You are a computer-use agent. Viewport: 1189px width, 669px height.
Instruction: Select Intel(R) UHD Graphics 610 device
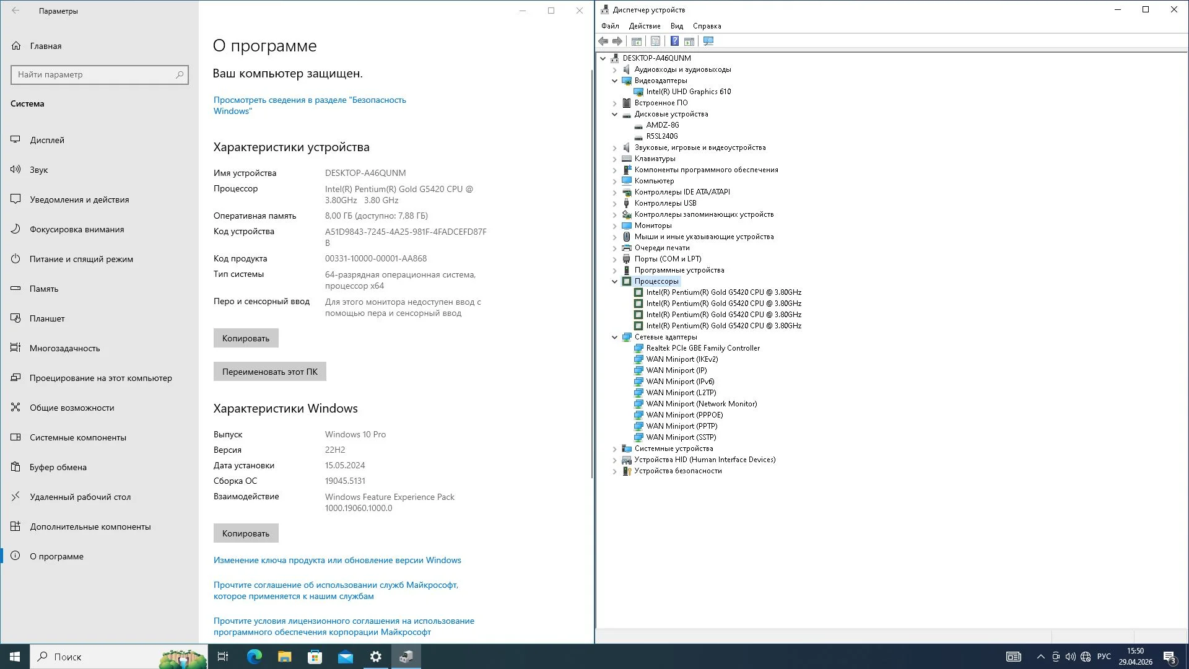tap(689, 92)
